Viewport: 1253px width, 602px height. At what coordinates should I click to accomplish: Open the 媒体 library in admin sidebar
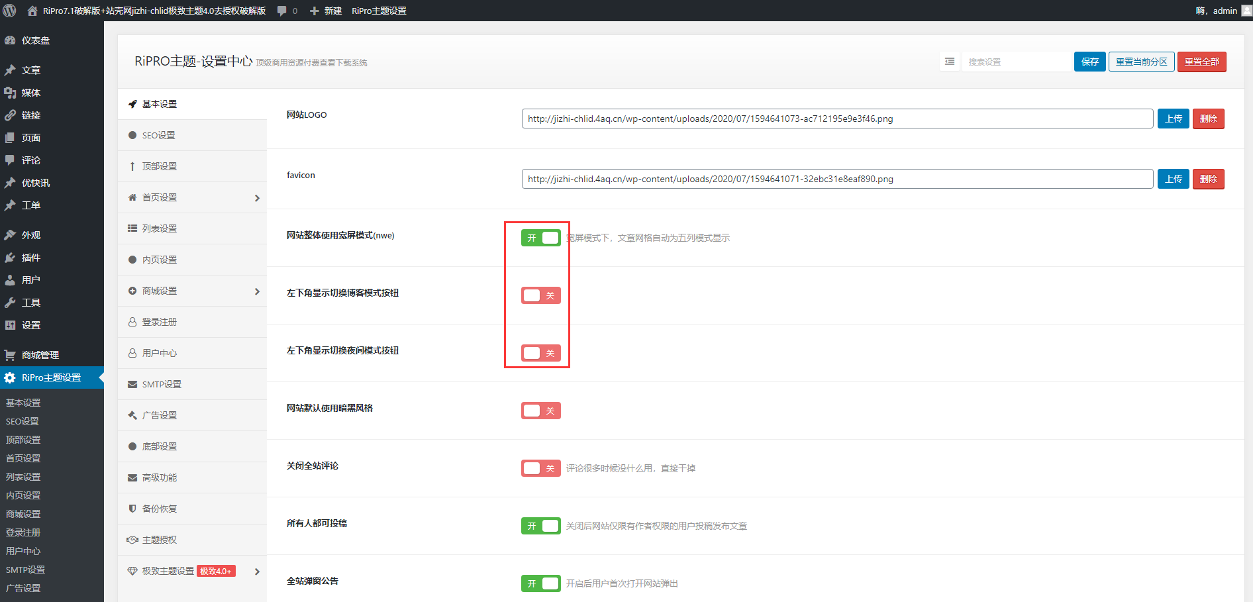(30, 92)
